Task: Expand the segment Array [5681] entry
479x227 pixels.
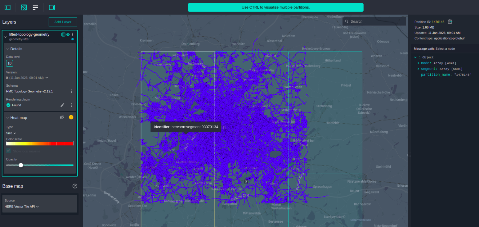Action: click(418, 69)
